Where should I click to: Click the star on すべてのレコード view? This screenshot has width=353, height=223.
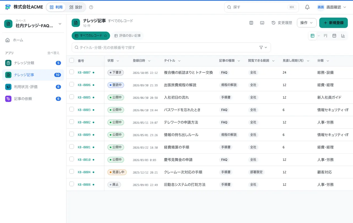tap(105, 36)
